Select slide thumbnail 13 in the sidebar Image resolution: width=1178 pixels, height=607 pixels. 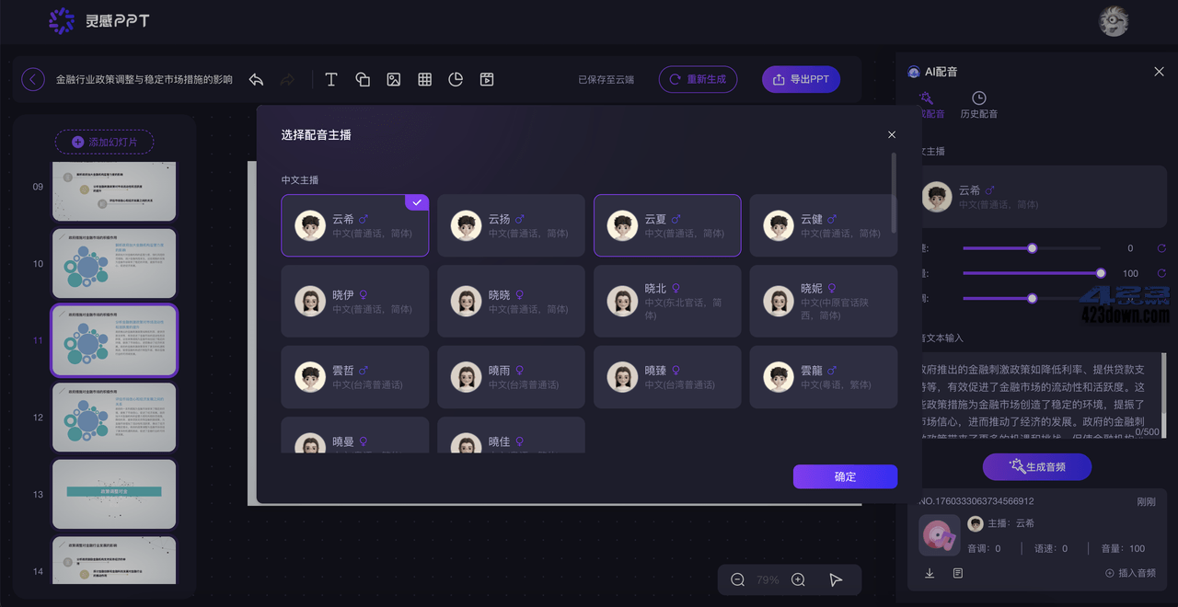113,494
